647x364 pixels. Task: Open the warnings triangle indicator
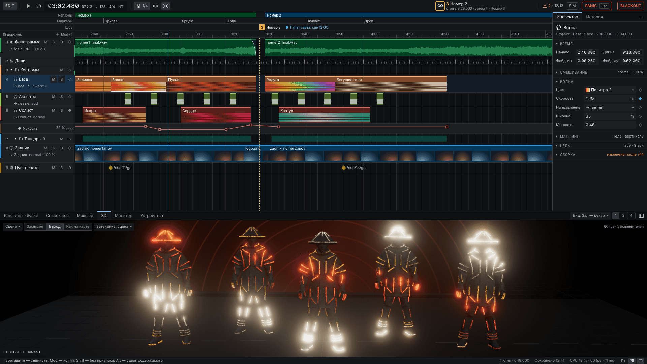pyautogui.click(x=545, y=6)
